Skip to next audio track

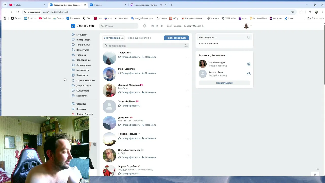click(162, 26)
